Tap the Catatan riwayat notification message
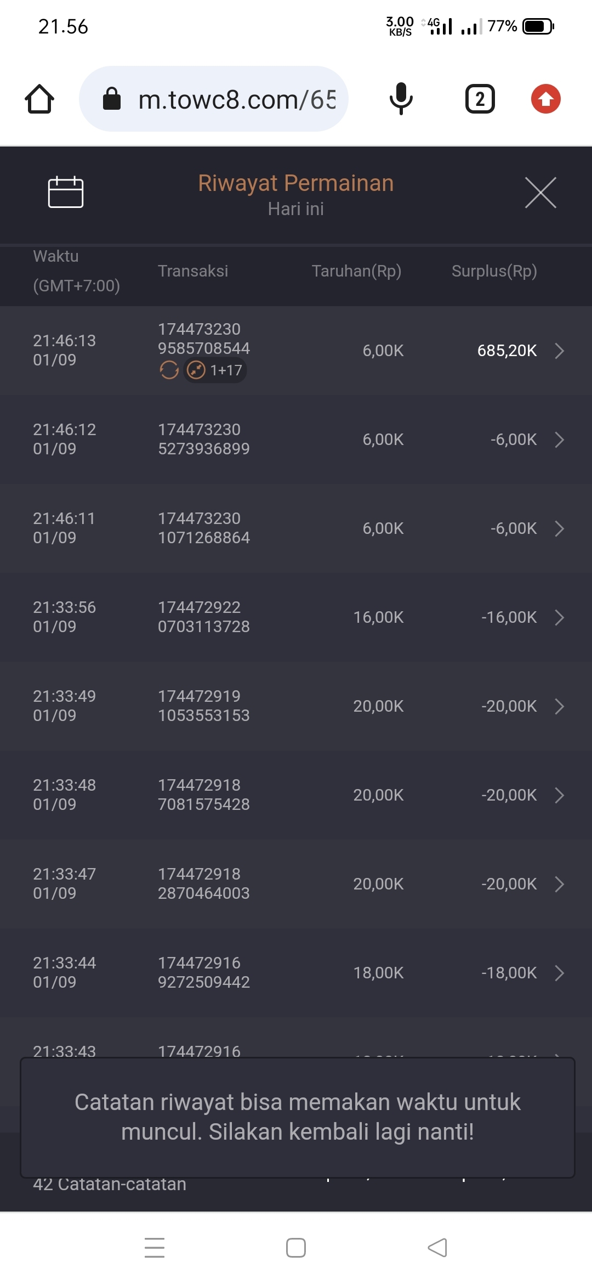 (x=297, y=1117)
